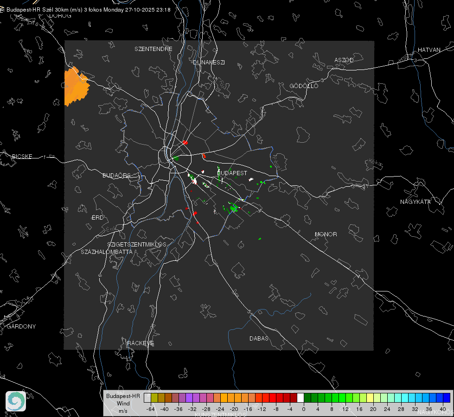Click the swirl weather service logo
454x417 pixels.
(x=16, y=401)
